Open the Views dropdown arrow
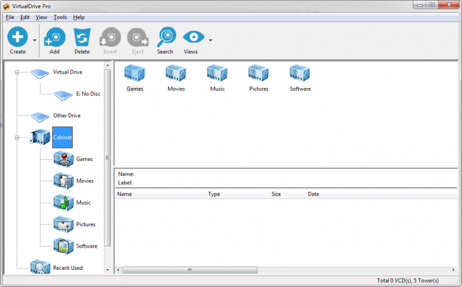This screenshot has width=462, height=287. click(211, 41)
